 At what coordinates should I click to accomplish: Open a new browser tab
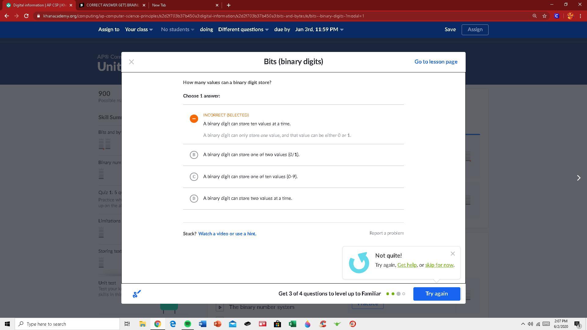(x=228, y=5)
